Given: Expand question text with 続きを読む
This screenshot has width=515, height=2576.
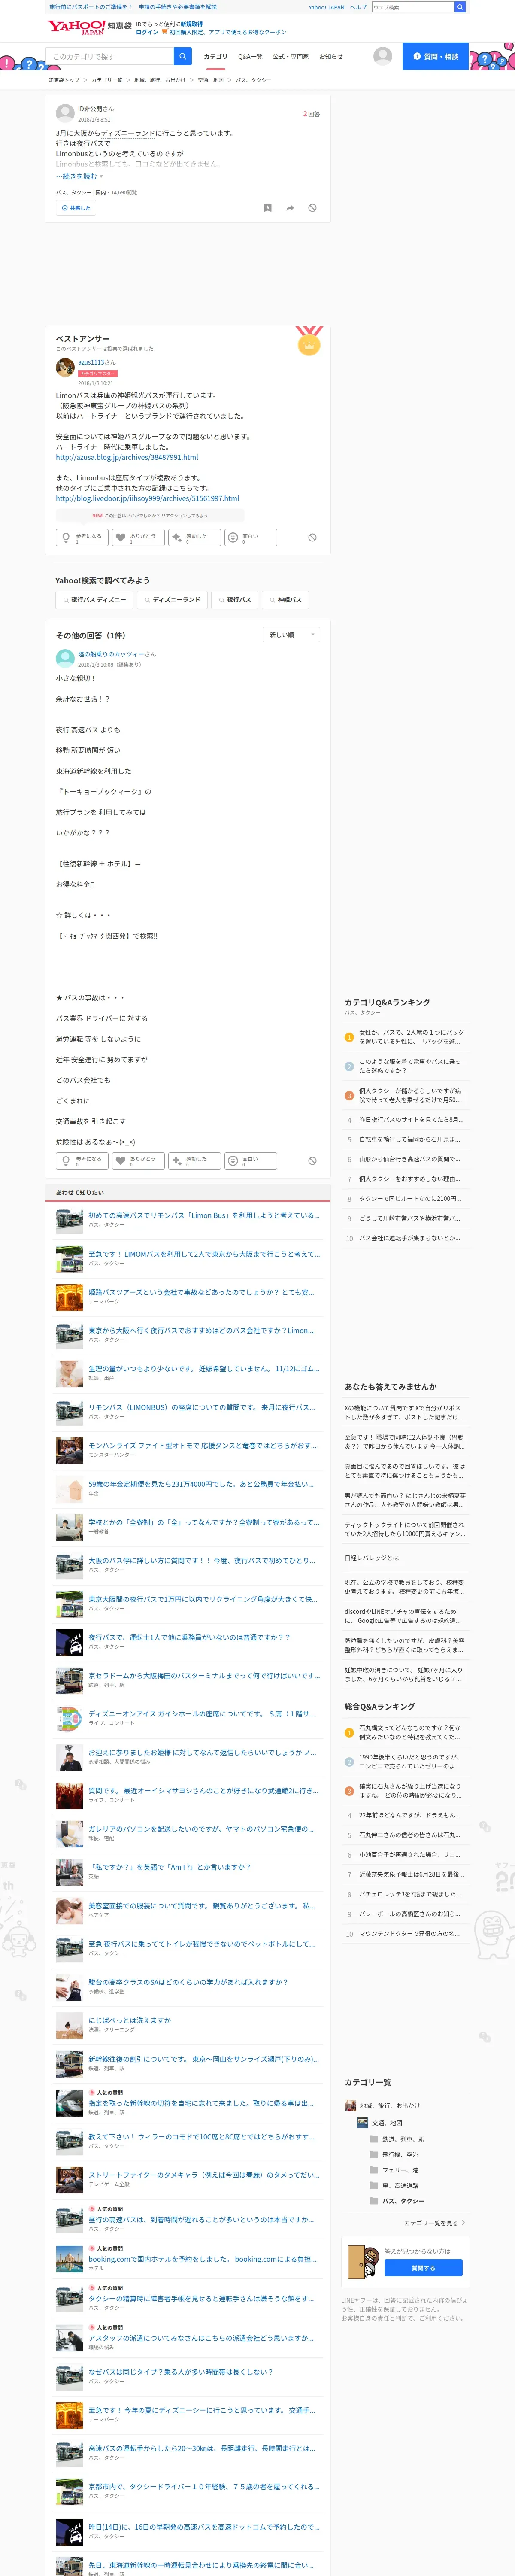Looking at the screenshot, I should (x=79, y=176).
